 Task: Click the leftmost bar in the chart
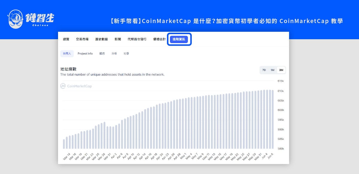pyautogui.click(x=64, y=144)
